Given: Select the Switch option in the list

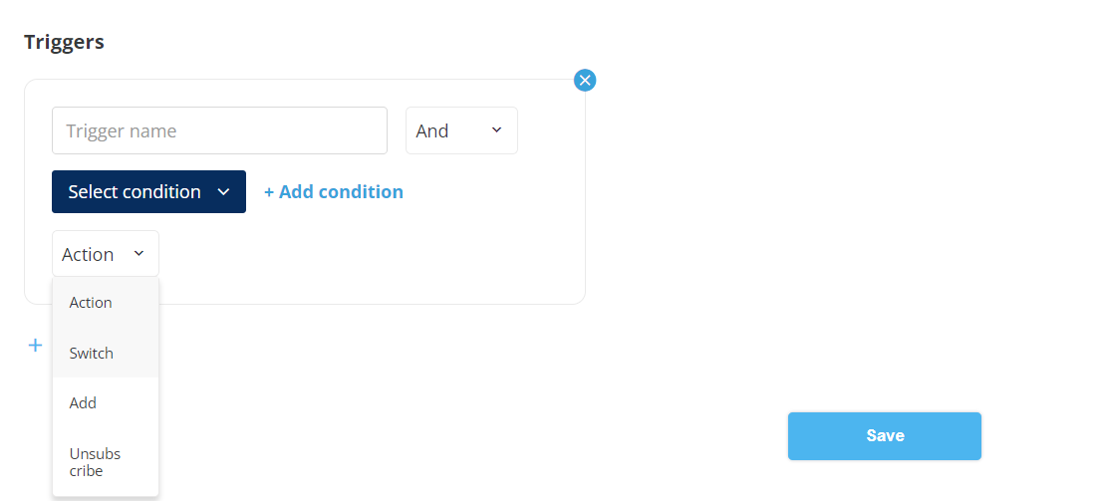Looking at the screenshot, I should [x=92, y=354].
